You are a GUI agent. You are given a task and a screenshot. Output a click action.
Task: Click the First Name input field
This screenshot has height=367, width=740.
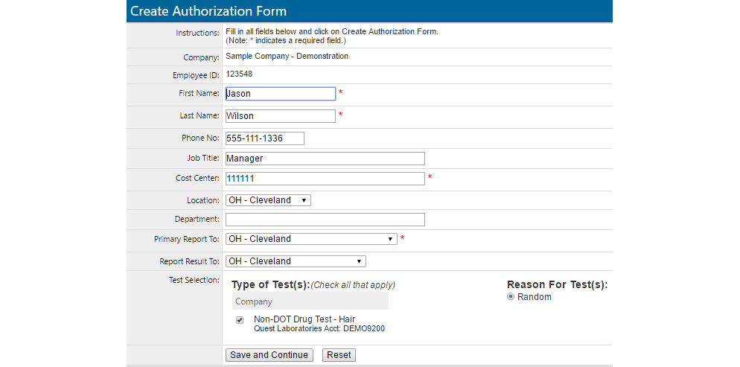click(x=280, y=94)
